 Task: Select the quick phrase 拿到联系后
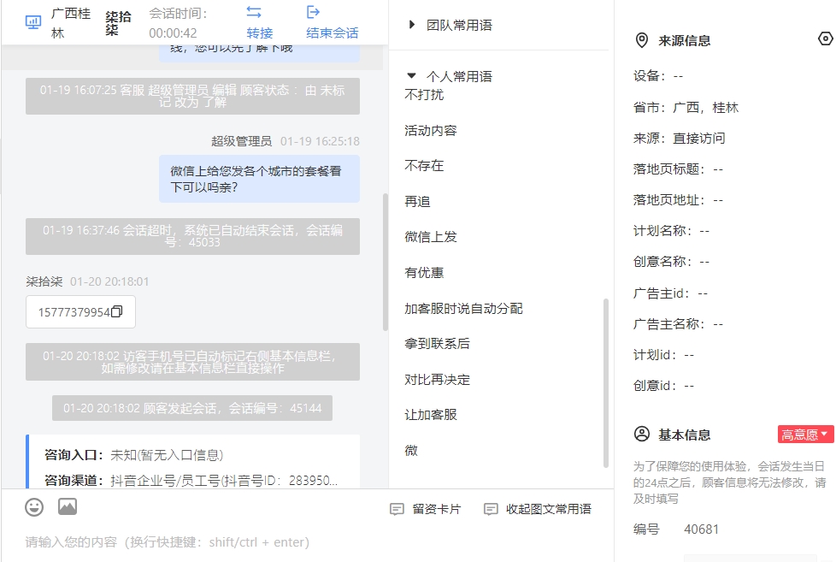point(437,343)
